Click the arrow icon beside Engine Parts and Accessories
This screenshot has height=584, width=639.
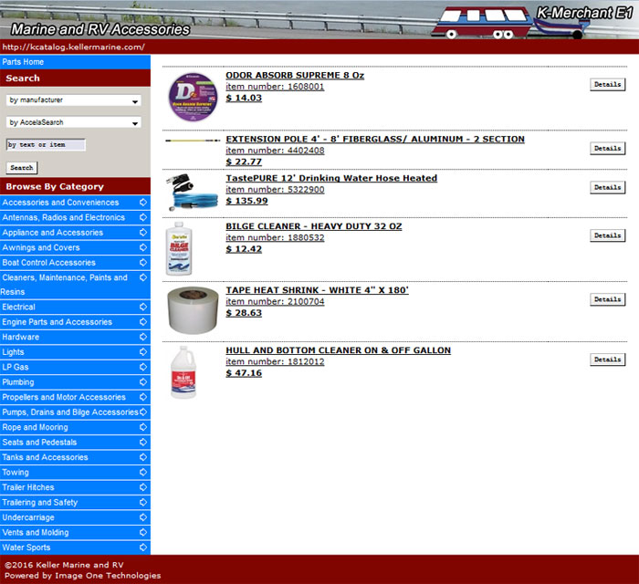click(143, 322)
